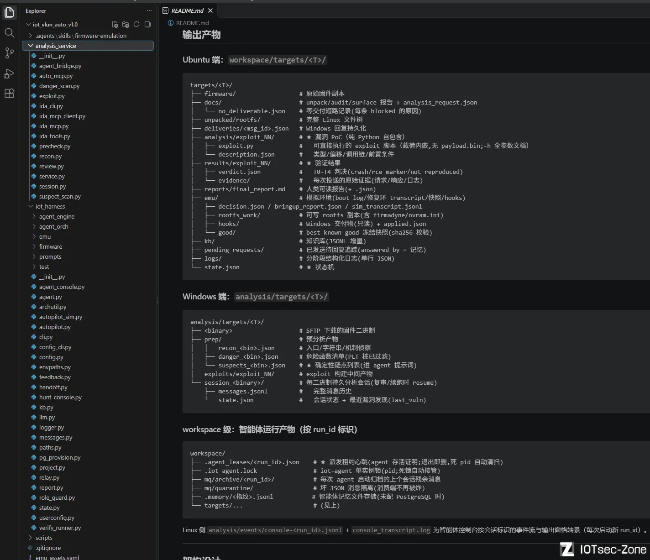650x560 pixels.
Task: Collapse all folders in Explorer
Action: pos(147,25)
